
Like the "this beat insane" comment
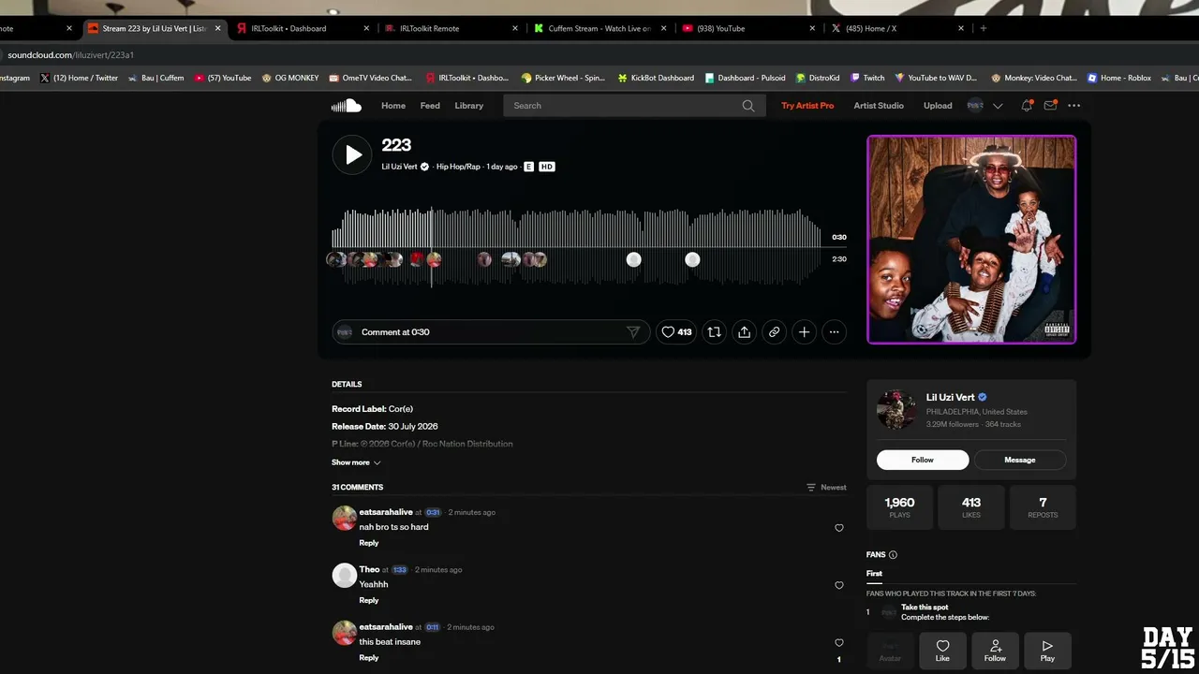coord(838,643)
